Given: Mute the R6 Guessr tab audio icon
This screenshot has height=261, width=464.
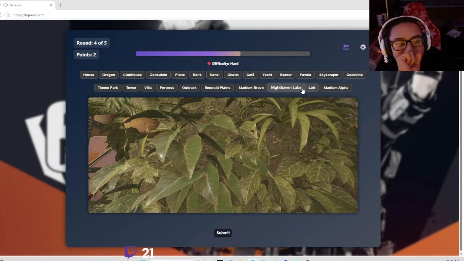Looking at the screenshot, I should tap(5, 5).
